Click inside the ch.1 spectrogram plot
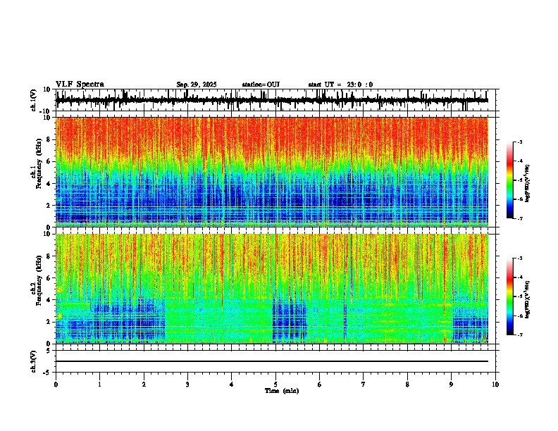Image resolution: width=558 pixels, height=431 pixels. pyautogui.click(x=272, y=172)
